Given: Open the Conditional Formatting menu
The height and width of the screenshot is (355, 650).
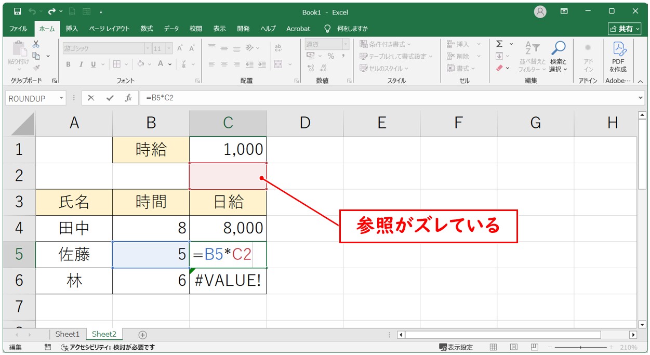Looking at the screenshot, I should click(x=386, y=44).
